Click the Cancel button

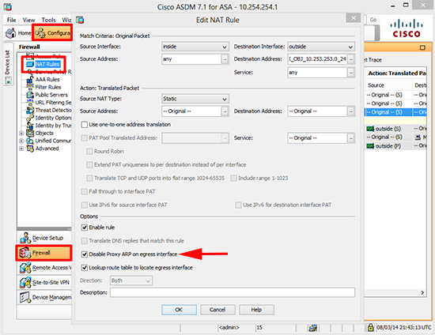217,310
